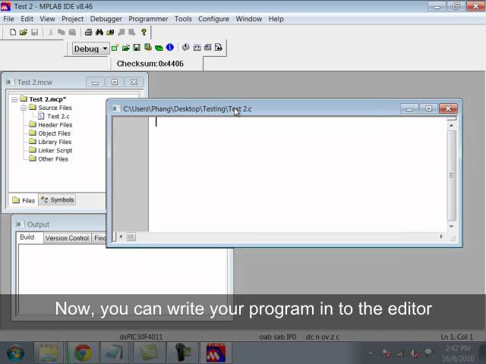Click the editor vertical scrollbar down arrow
Image resolution: width=486 pixels, height=364 pixels.
pyautogui.click(x=451, y=226)
